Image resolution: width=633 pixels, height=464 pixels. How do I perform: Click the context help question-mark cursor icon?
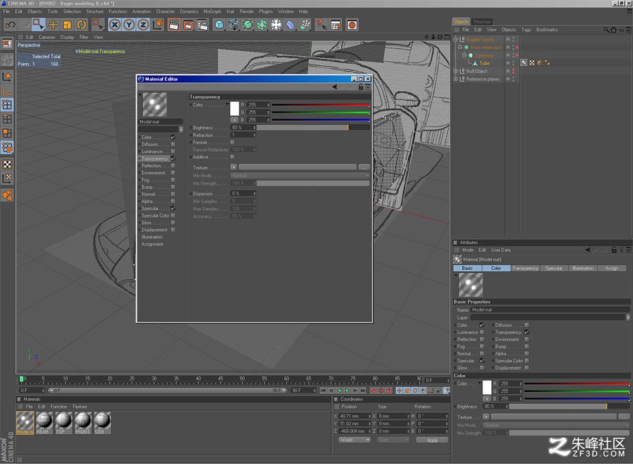pos(321,25)
